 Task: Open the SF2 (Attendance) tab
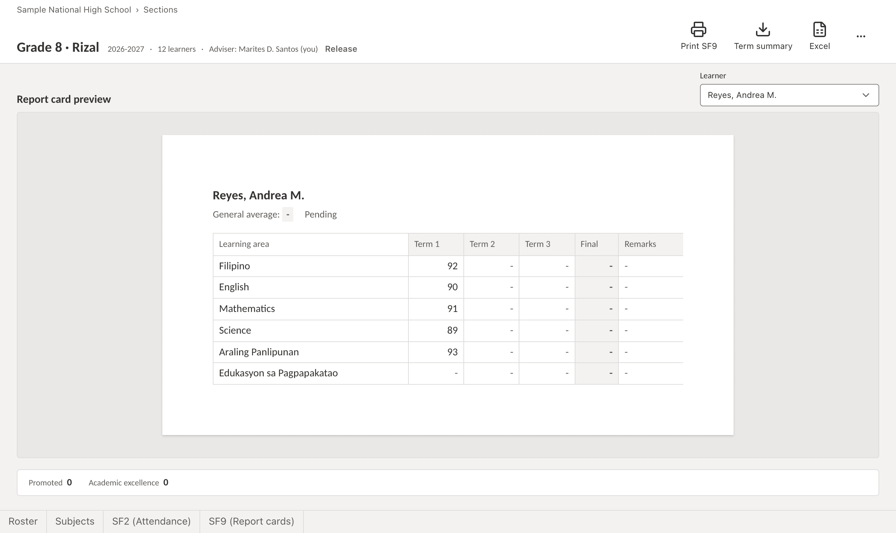click(151, 521)
